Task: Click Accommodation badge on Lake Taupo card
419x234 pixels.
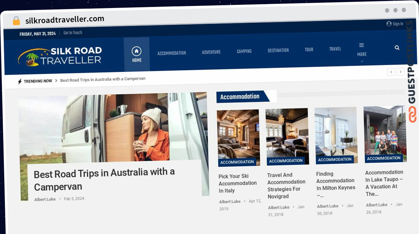Action: coord(384,158)
